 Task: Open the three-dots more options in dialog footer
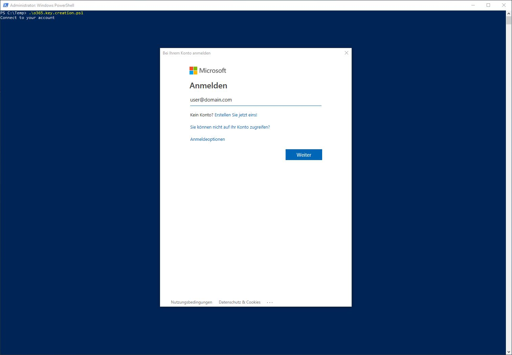(270, 303)
